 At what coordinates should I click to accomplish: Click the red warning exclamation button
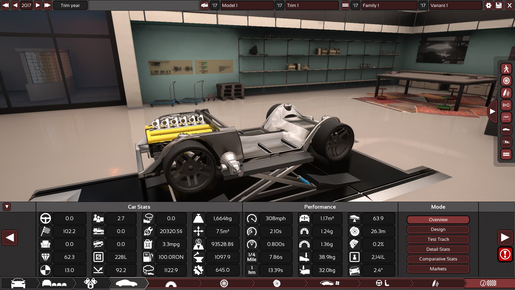[505, 254]
